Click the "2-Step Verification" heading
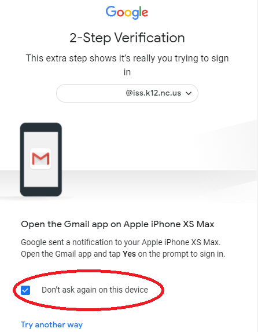This screenshot has width=258, height=332. (127, 38)
